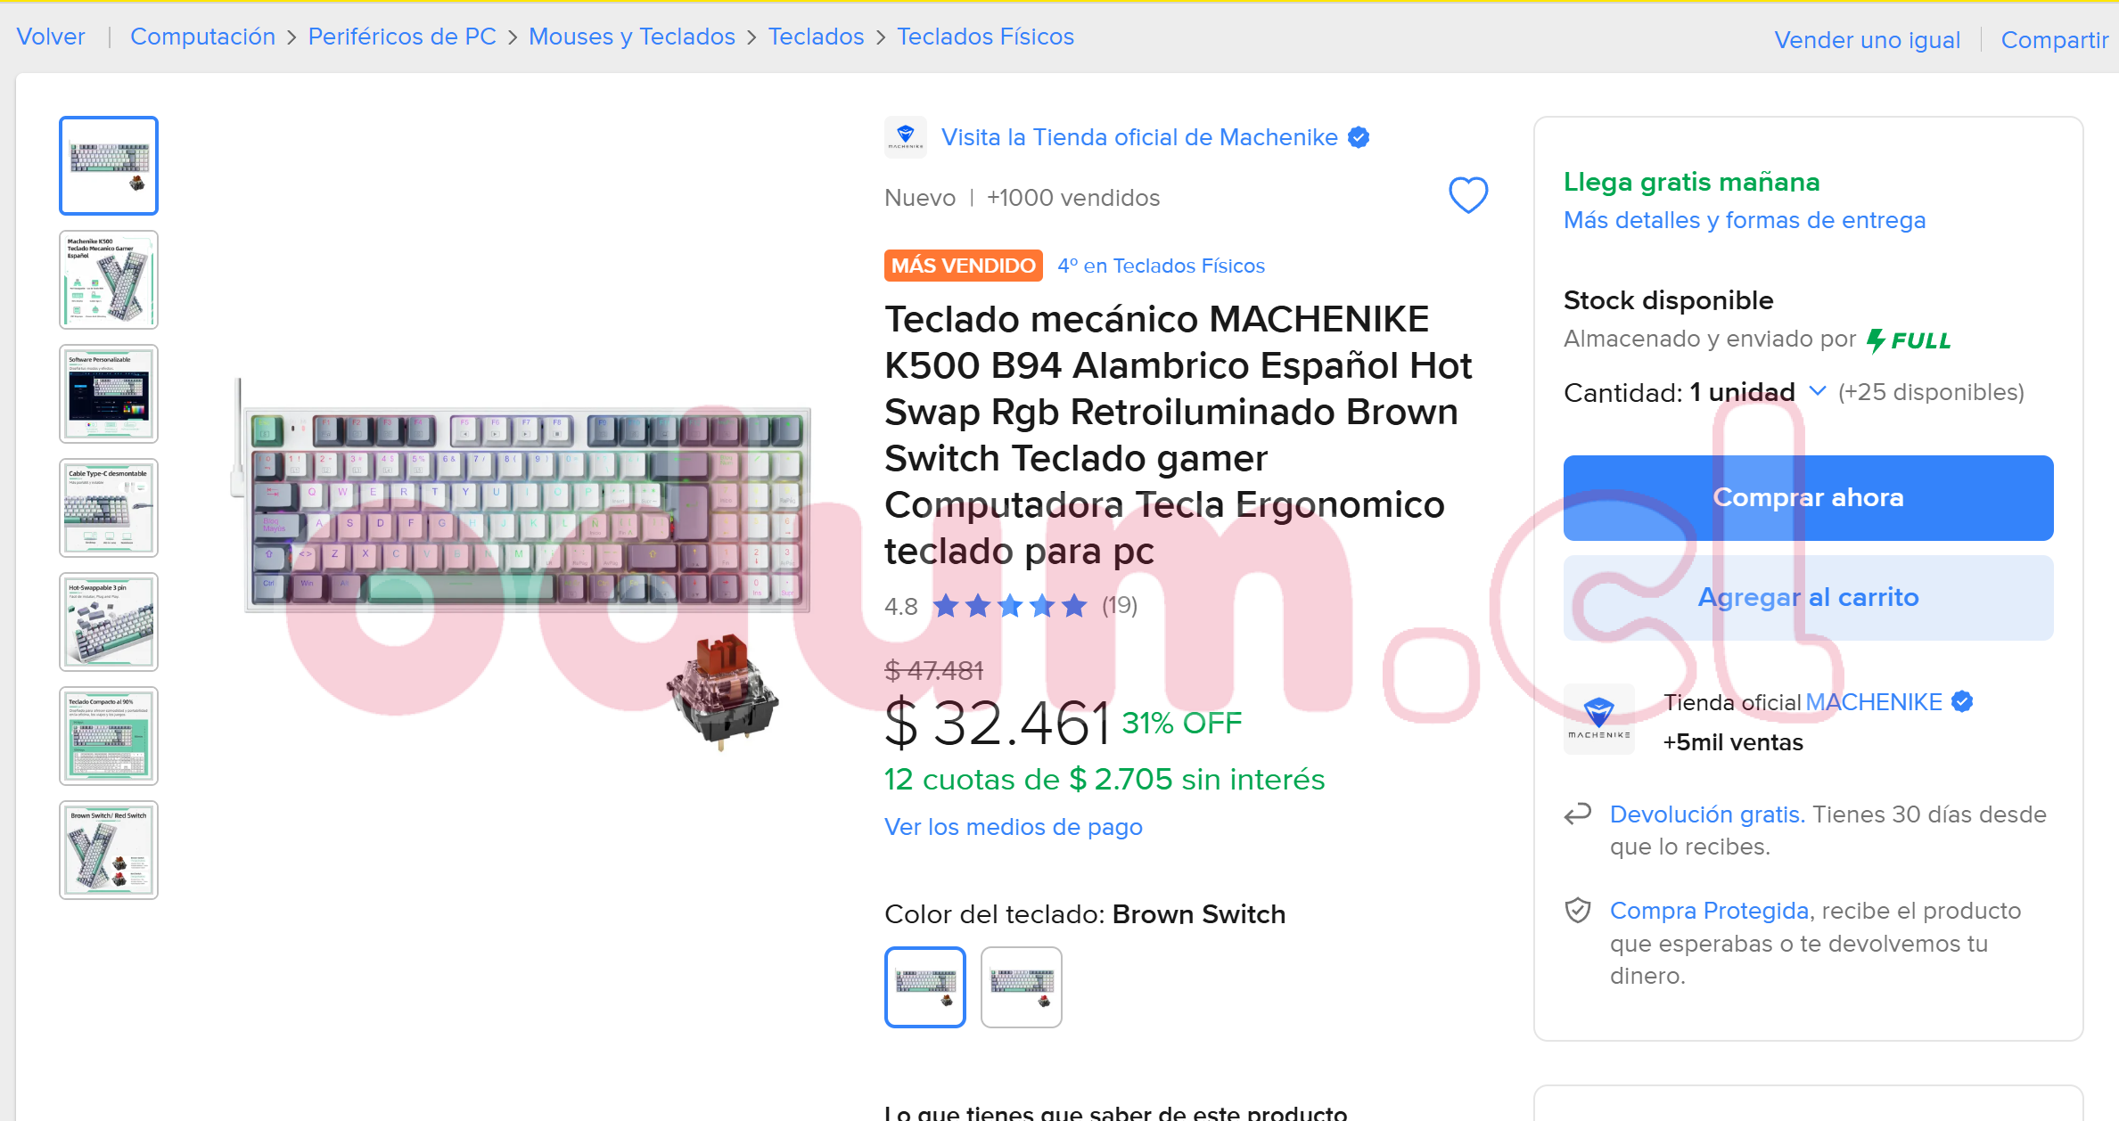The image size is (2119, 1121).
Task: Click Vender uno igual link
Action: (x=1867, y=40)
